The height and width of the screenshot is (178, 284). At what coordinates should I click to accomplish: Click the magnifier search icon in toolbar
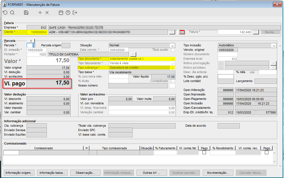[12, 13]
